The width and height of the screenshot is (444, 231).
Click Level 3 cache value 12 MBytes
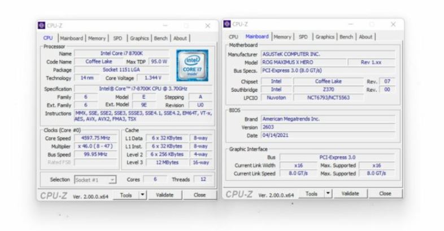167,162
